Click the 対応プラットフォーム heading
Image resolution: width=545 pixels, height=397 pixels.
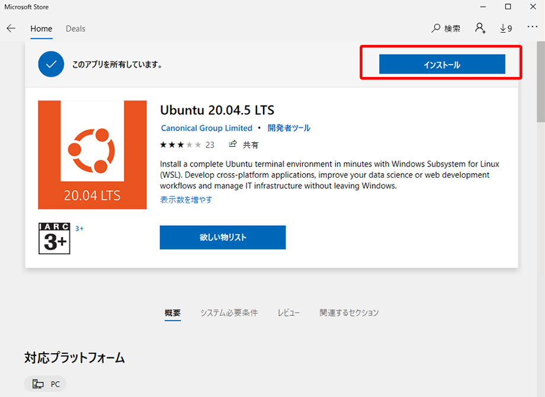click(x=75, y=358)
